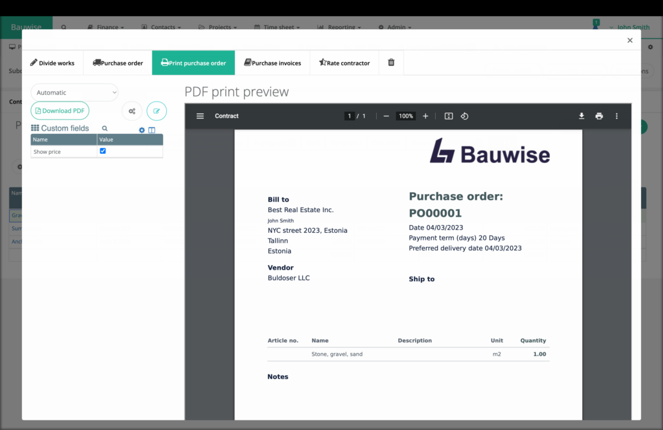This screenshot has width=663, height=430.
Task: Click the Download PDF button
Action: coord(60,111)
